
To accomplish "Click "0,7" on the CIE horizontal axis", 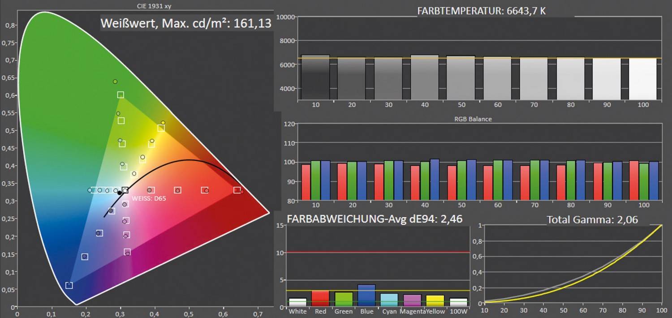I will point(258,314).
